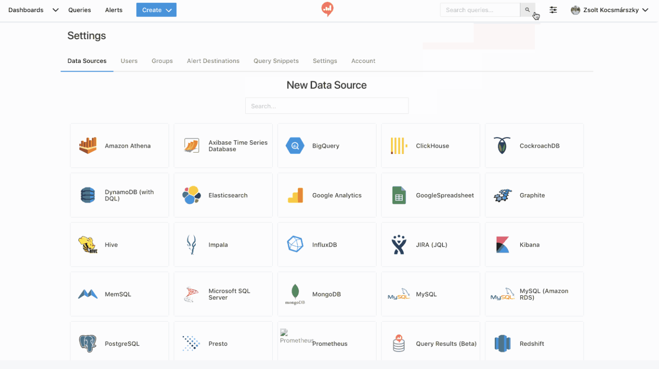Viewport: 659px width, 369px height.
Task: Open the settings sliders icon
Action: [553, 10]
